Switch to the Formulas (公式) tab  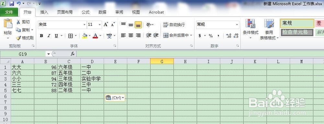point(85,12)
